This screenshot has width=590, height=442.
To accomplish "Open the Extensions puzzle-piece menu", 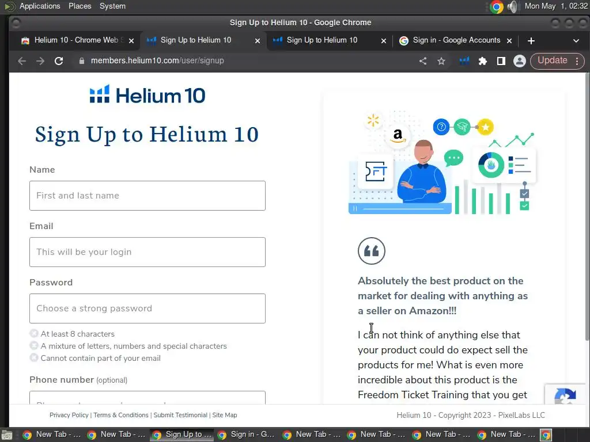I will pos(483,61).
